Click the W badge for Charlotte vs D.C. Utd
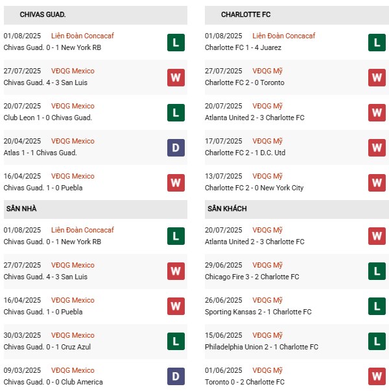 click(x=377, y=147)
